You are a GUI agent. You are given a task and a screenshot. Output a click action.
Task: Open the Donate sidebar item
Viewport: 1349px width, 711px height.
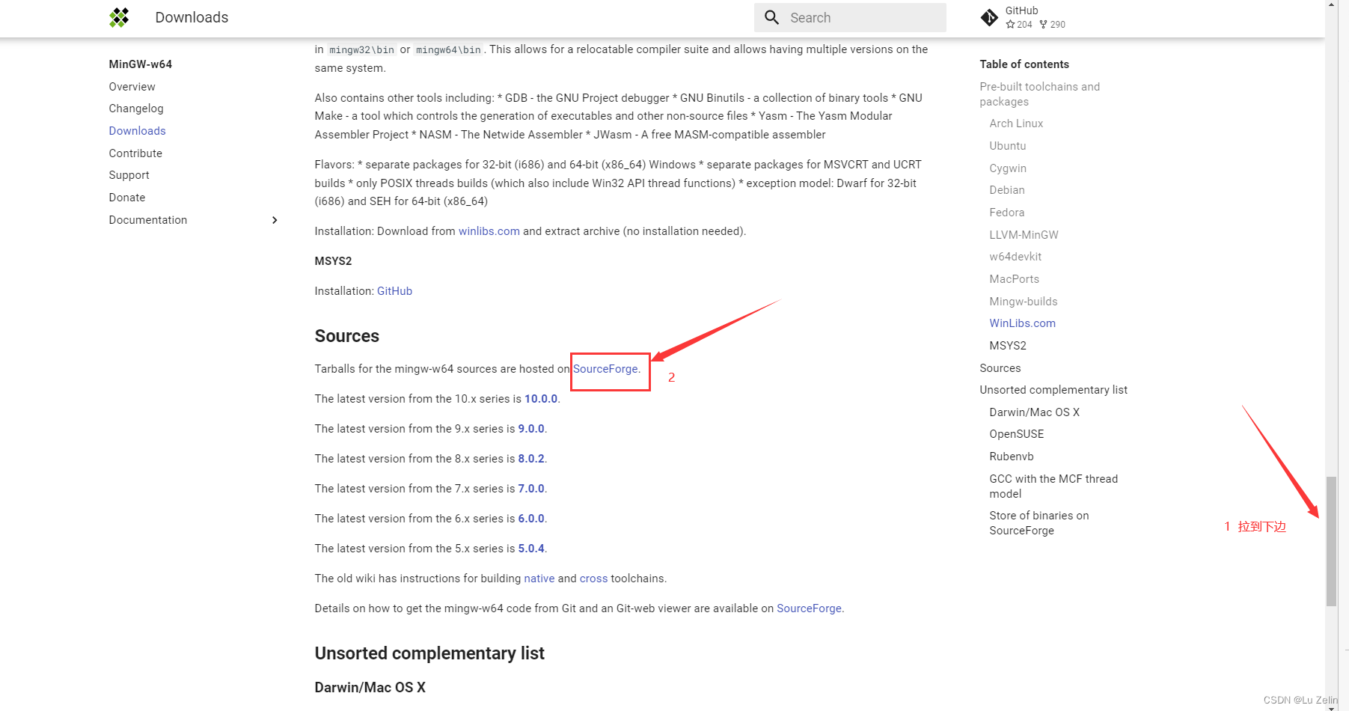[127, 198]
